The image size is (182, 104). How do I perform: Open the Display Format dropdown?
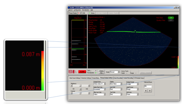133,84
